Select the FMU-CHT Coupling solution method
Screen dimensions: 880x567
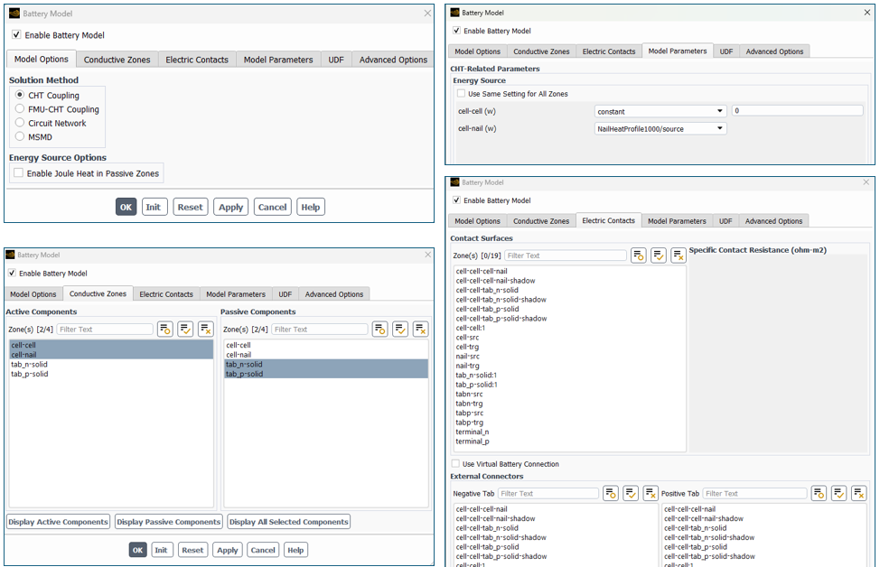(20, 109)
